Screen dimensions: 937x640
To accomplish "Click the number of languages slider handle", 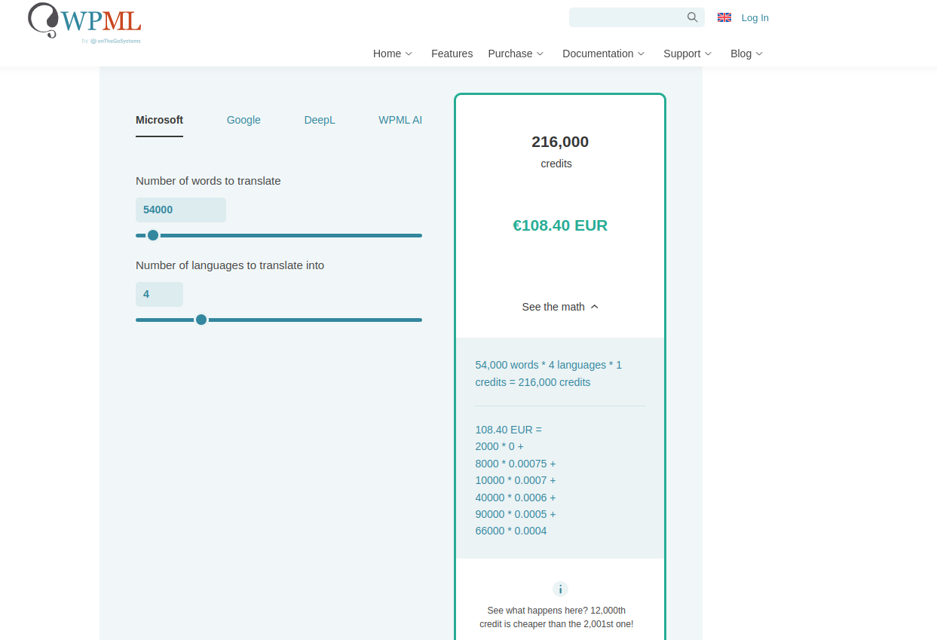I will (201, 320).
